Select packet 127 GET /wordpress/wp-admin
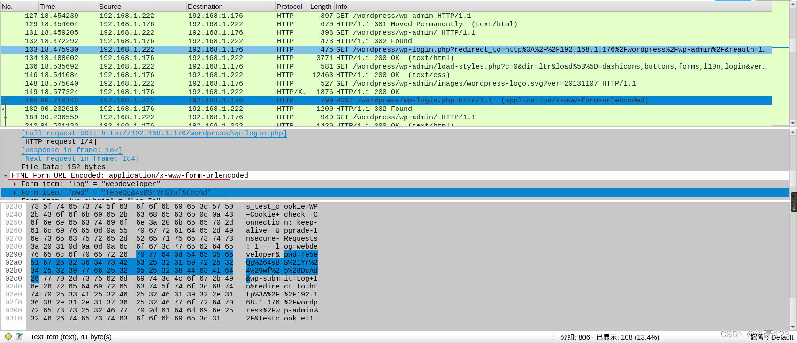This screenshot has height=343, width=797. [386, 16]
